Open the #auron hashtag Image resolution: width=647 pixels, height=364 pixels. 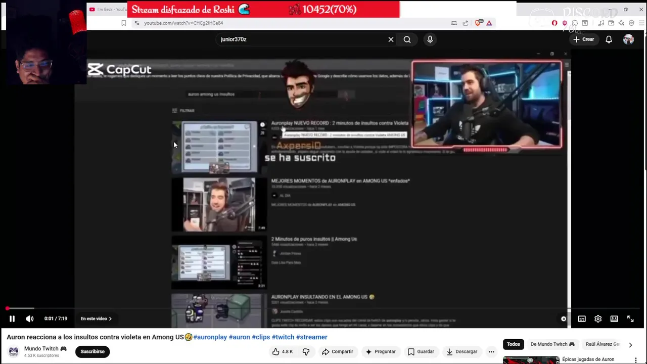tap(240, 337)
